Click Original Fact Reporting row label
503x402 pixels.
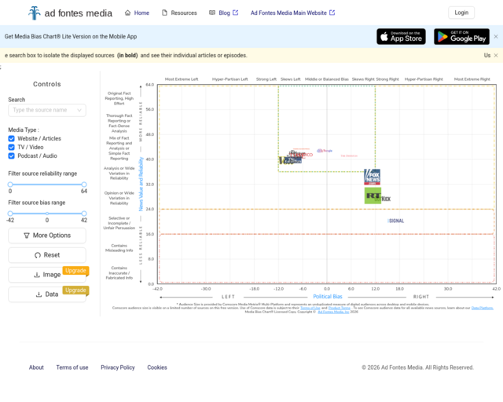point(119,98)
